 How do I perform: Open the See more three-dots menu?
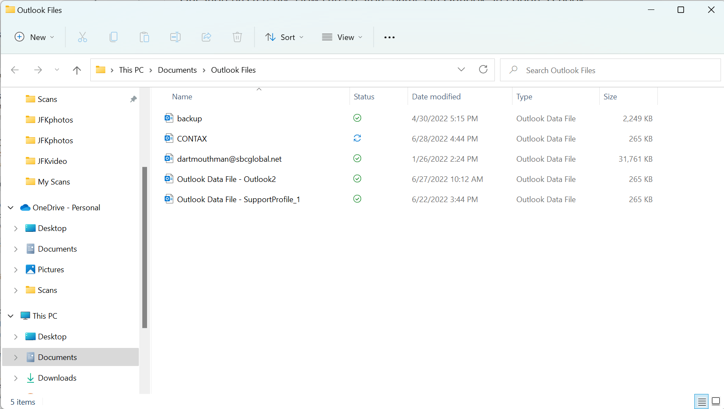click(x=390, y=37)
